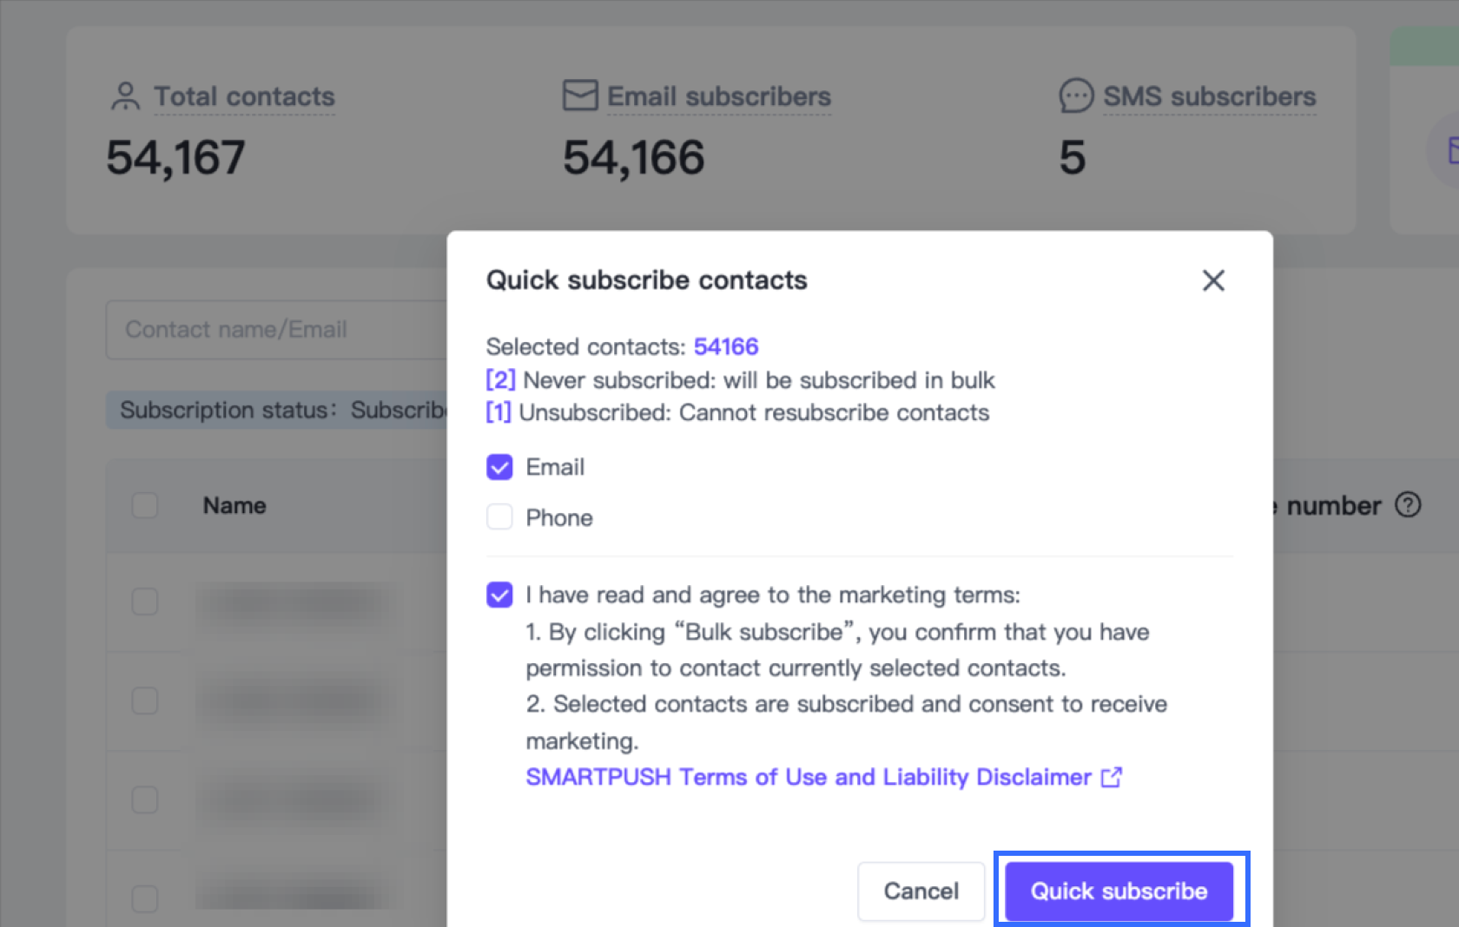
Task: Confirm with the Quick subscribe button
Action: click(1119, 891)
